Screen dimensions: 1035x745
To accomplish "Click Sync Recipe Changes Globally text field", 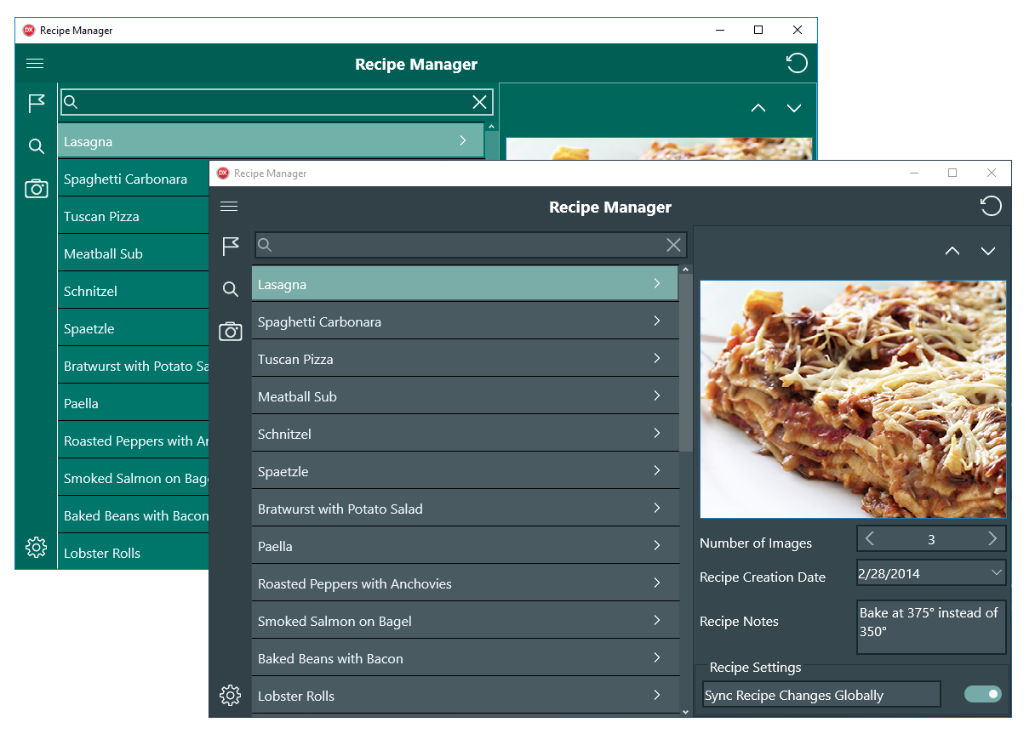I will click(822, 695).
